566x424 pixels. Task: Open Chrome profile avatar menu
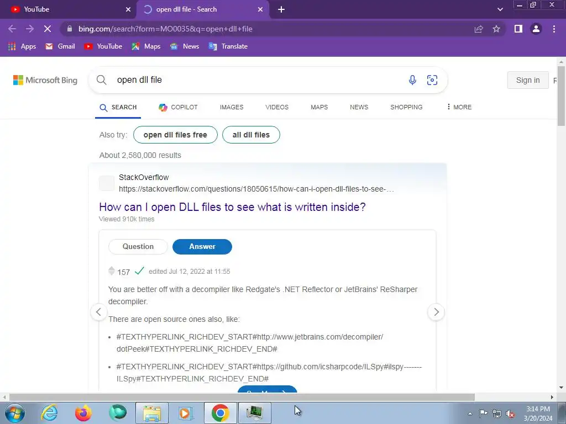coord(536,29)
